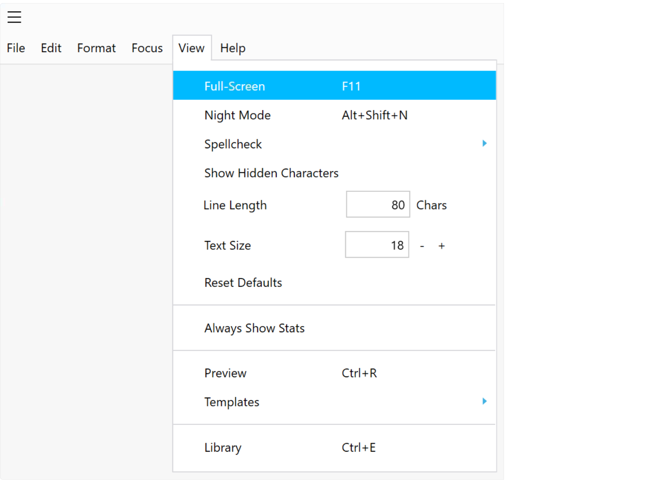The width and height of the screenshot is (645, 483).
Task: Increase text size with plus button
Action: (x=442, y=246)
